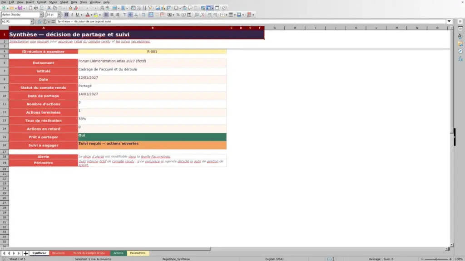This screenshot has width=465, height=261.
Task: Click the Print icon
Action: pyautogui.click(x=36, y=8)
